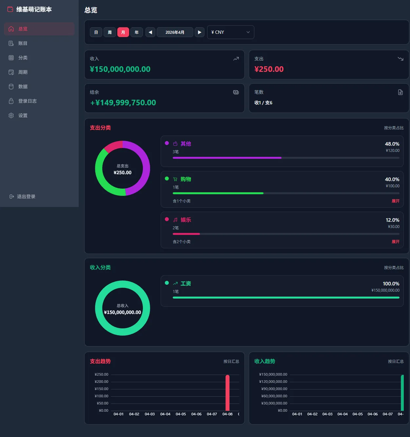Select the 年 period toggle
Viewport: 410px width, 437px height.
pyautogui.click(x=137, y=32)
